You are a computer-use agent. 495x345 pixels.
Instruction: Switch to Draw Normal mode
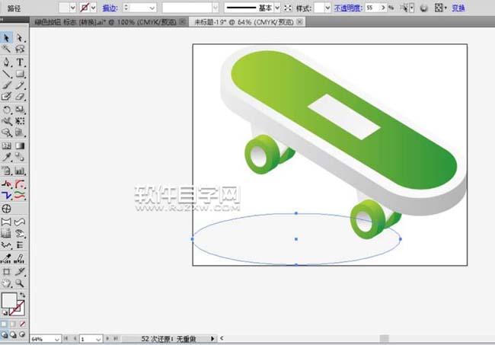[x=5, y=334]
